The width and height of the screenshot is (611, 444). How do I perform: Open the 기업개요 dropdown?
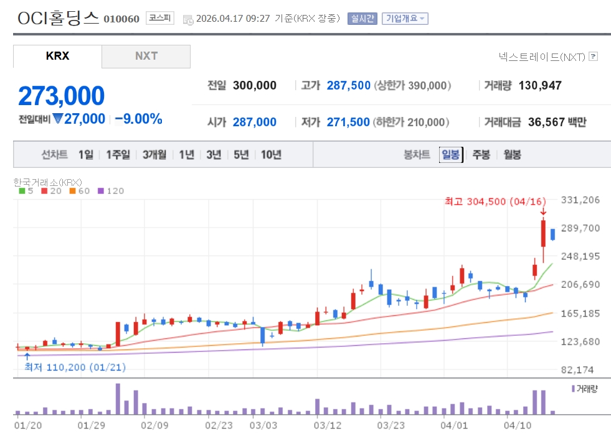coord(405,18)
